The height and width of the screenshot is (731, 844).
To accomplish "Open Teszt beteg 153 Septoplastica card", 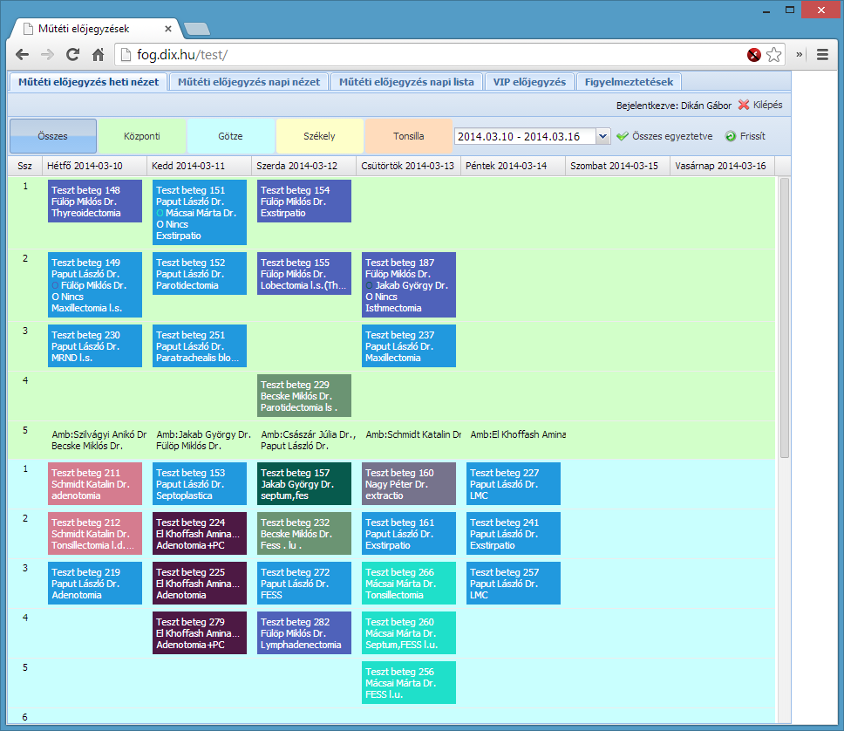I will coord(200,484).
